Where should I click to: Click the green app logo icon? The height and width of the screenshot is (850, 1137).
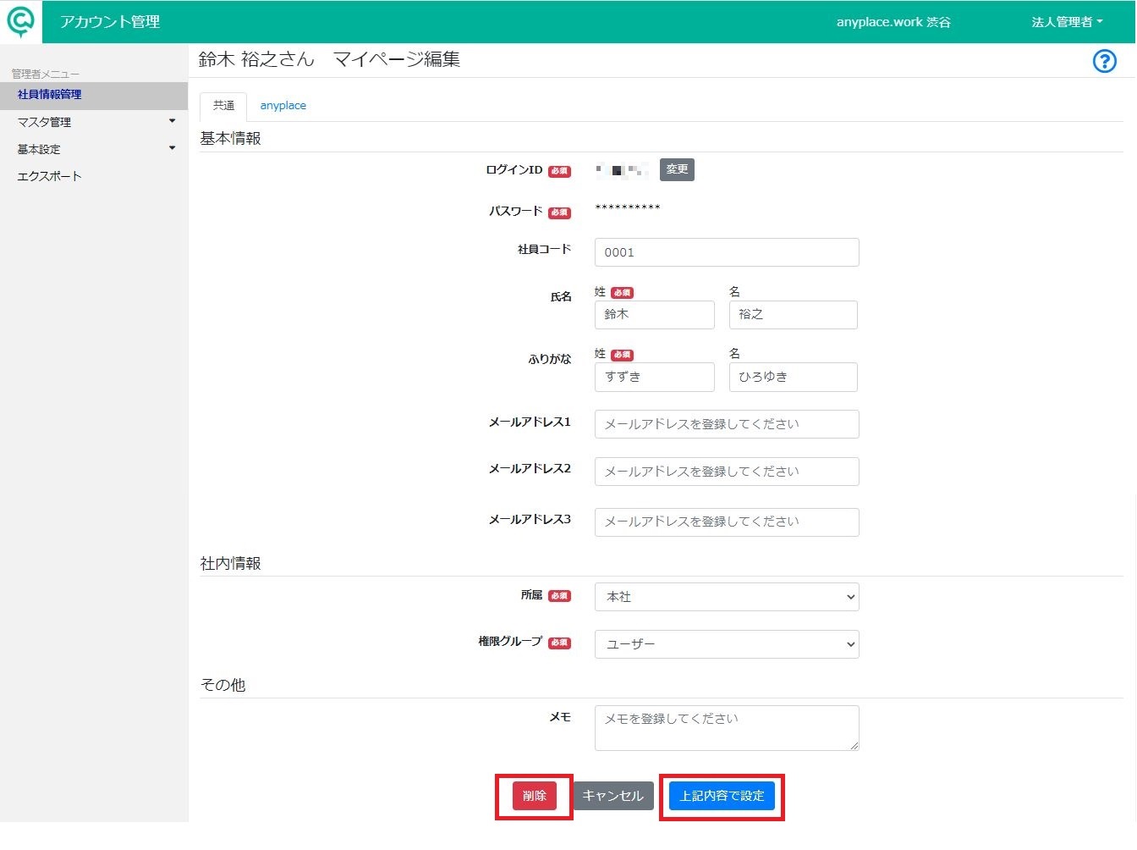pyautogui.click(x=20, y=21)
